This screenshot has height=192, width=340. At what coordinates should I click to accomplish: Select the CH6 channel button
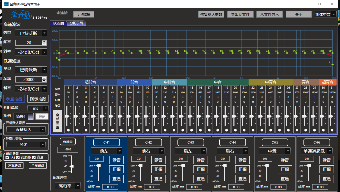pyautogui.click(x=317, y=142)
